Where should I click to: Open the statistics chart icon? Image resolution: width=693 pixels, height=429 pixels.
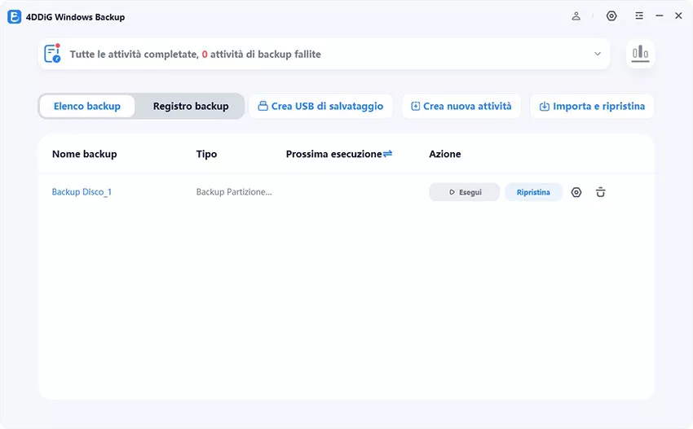click(x=640, y=54)
